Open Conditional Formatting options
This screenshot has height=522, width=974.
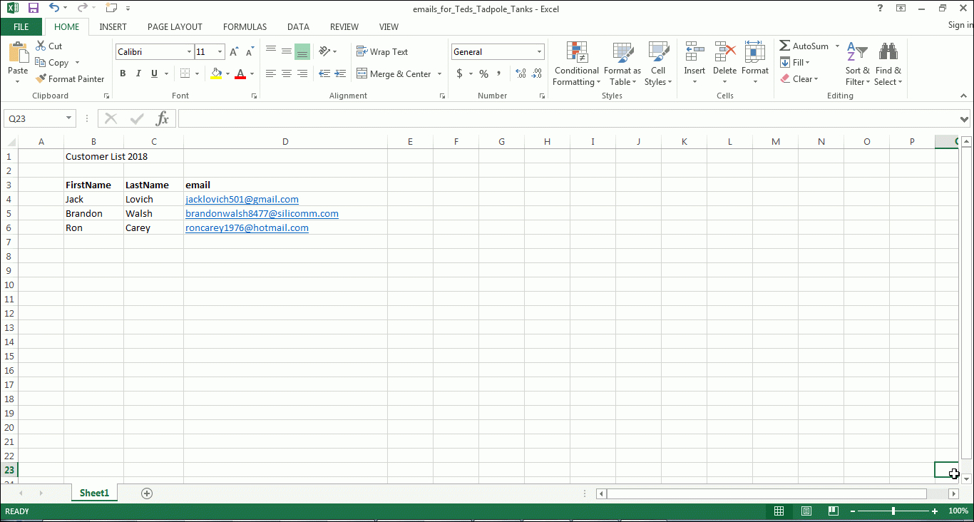click(576, 63)
